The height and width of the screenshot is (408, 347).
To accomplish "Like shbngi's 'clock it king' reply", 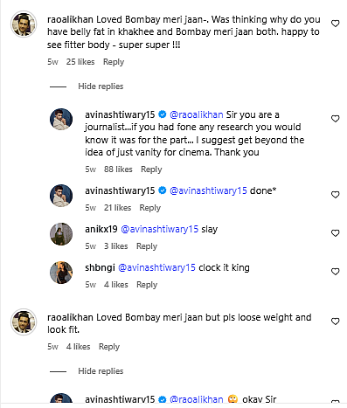I will (x=336, y=272).
